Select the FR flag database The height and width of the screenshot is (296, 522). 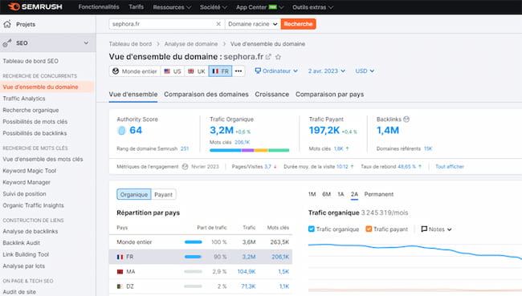pyautogui.click(x=220, y=71)
